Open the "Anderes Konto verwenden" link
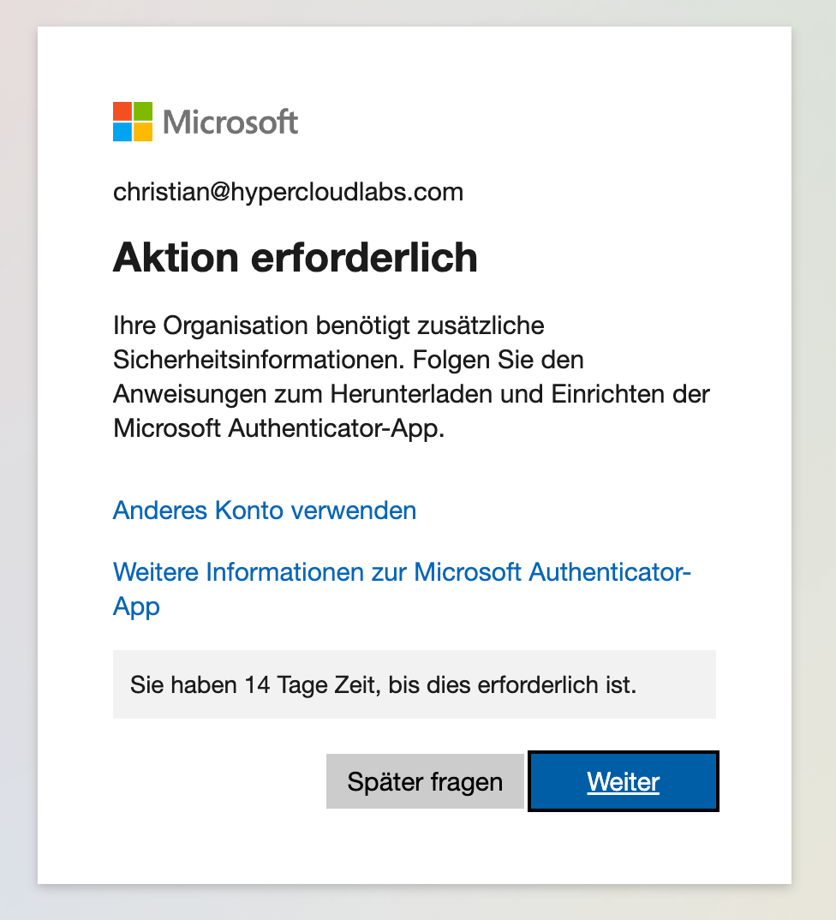836x920 pixels. [265, 511]
